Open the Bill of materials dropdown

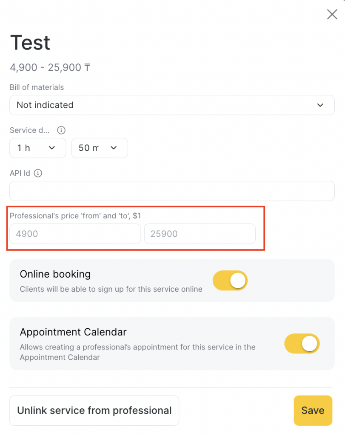pos(172,105)
